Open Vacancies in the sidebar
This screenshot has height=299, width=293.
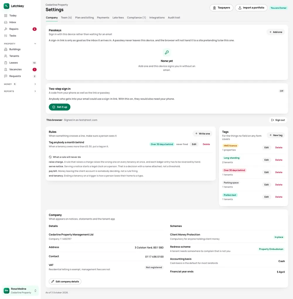pos(20,69)
